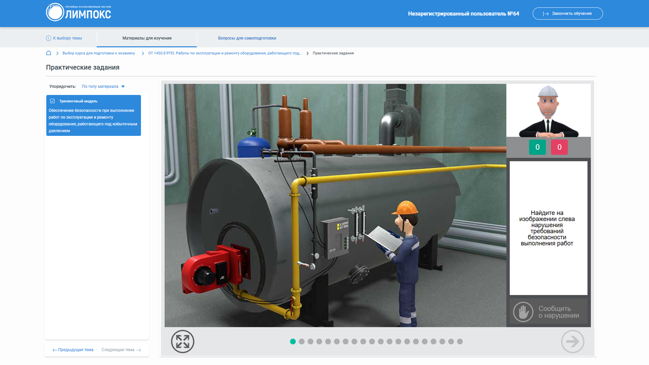Screen dimensions: 649x365
Task: Open fullscreen mode for the training image
Action: (x=183, y=341)
